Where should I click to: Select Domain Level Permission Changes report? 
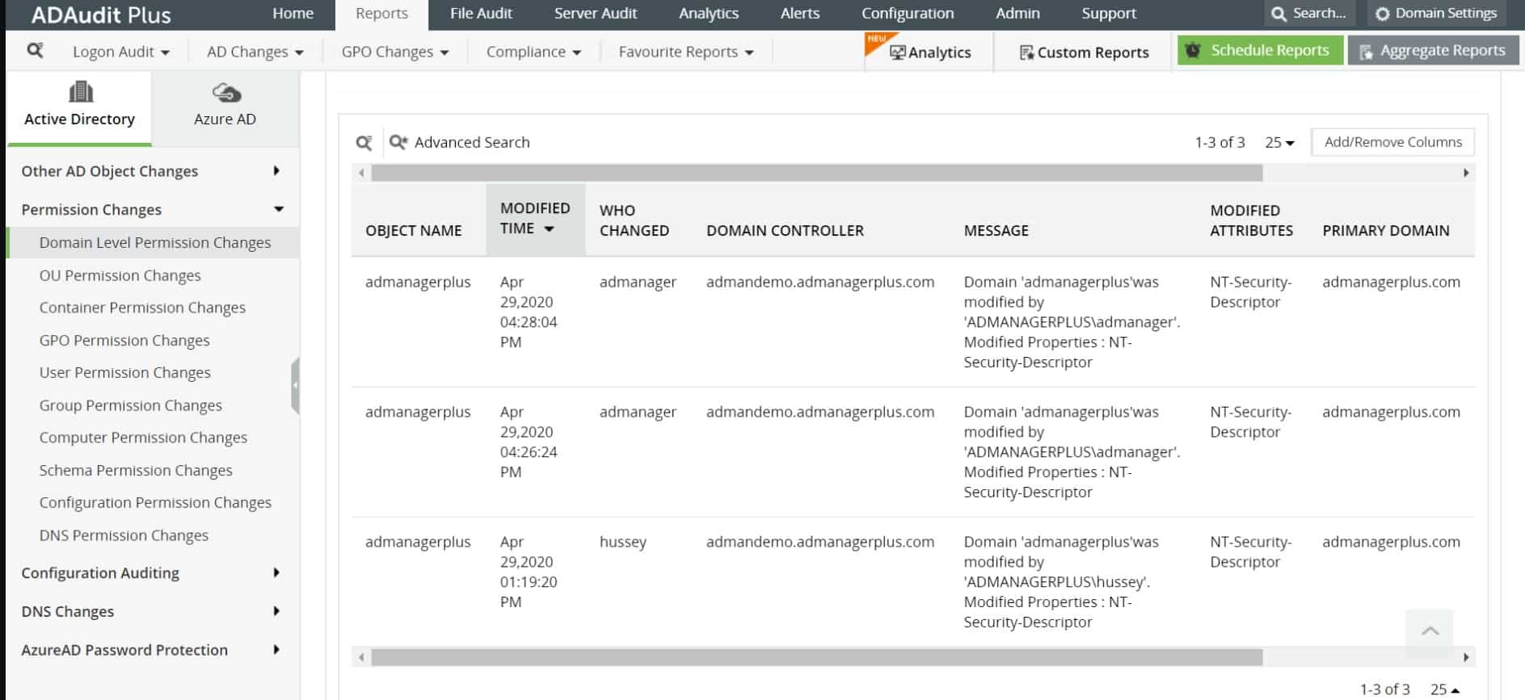click(x=154, y=243)
